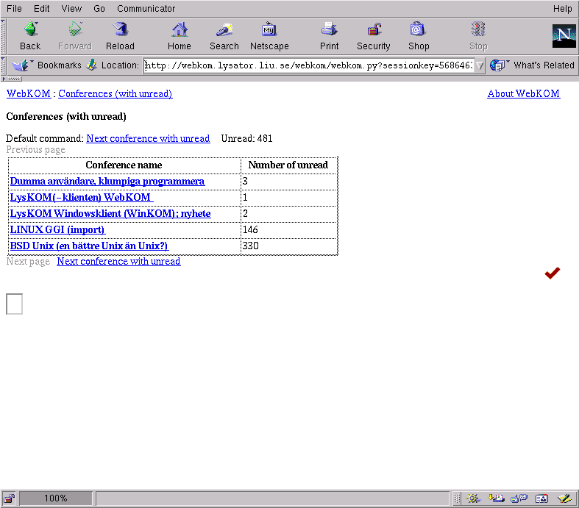Expand the Location URL history dropdown arrow
The width and height of the screenshot is (579, 508).
pyautogui.click(x=479, y=65)
